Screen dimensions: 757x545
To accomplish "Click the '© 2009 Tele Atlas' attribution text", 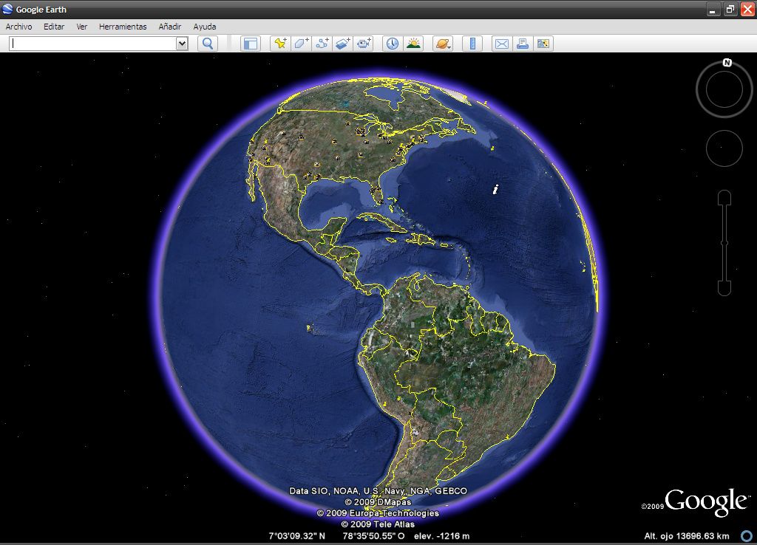I will pyautogui.click(x=378, y=524).
